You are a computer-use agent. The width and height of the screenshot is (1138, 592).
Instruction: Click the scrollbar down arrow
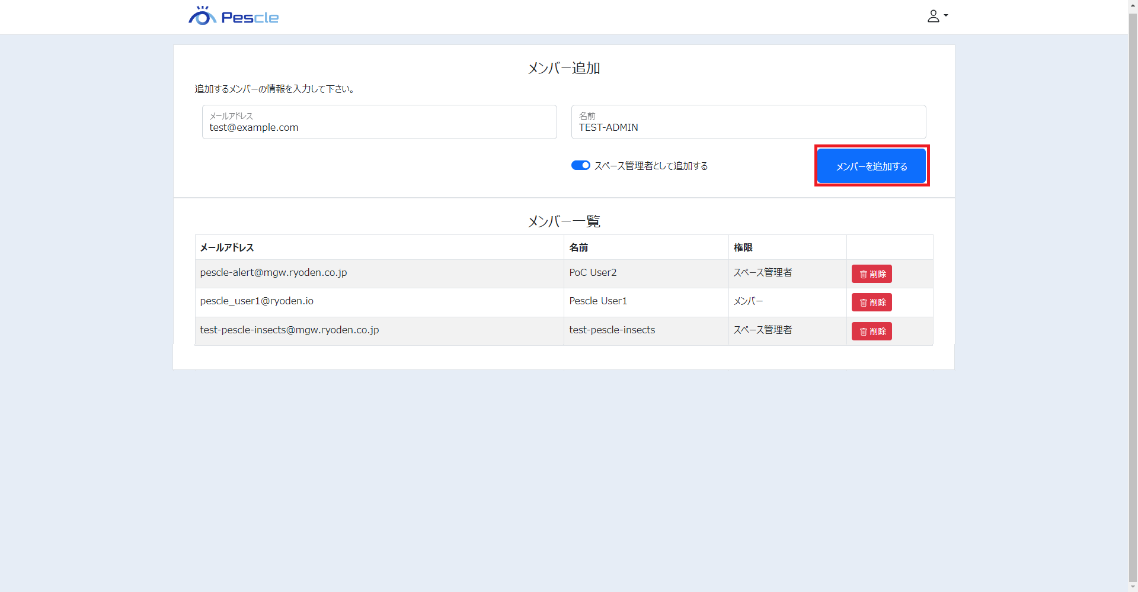pos(1133,587)
